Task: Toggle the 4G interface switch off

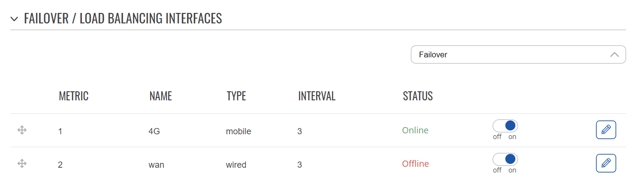Action: pos(505,126)
